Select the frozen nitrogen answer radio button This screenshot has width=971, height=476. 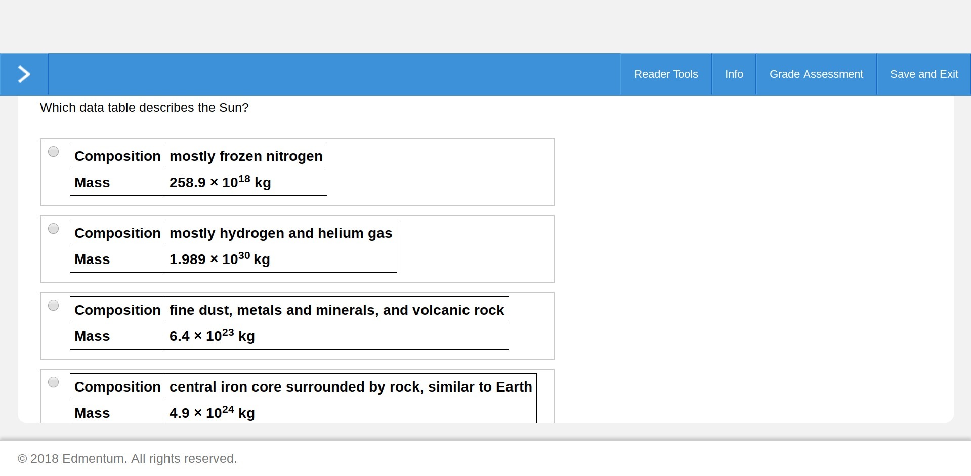53,152
